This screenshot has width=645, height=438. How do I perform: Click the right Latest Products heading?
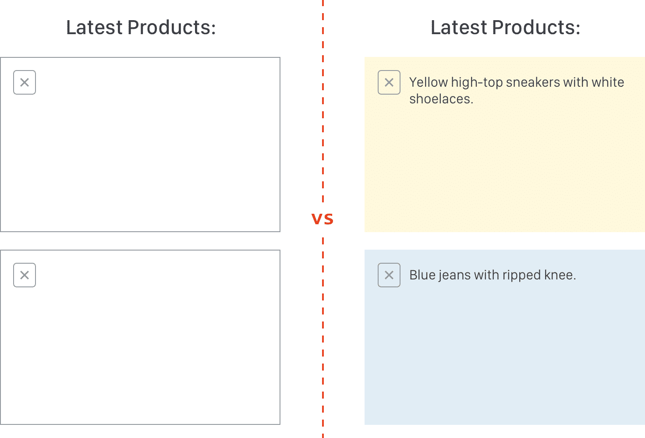click(x=505, y=28)
